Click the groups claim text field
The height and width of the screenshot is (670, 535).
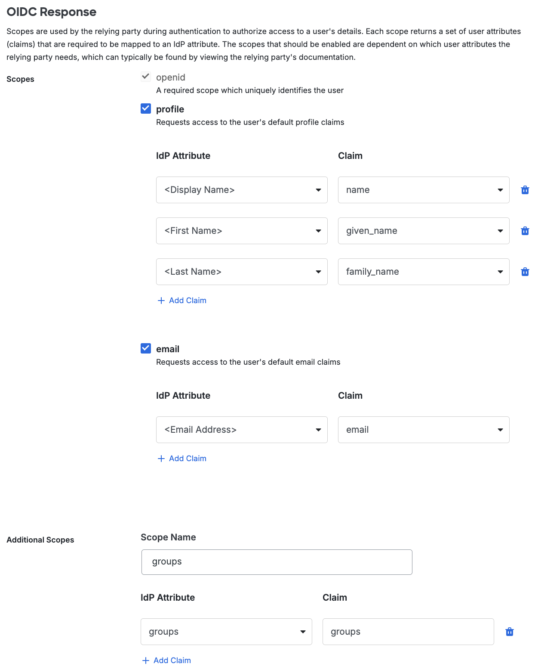tap(408, 632)
